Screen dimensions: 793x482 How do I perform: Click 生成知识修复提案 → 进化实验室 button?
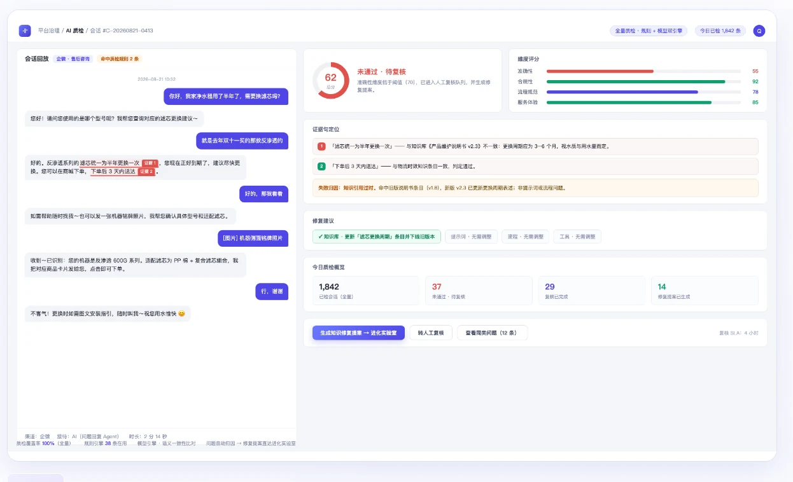coord(358,333)
